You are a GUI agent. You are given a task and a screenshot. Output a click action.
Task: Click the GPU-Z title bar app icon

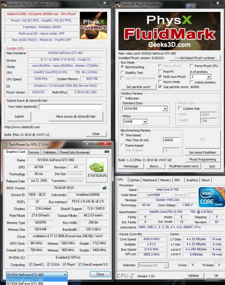click(6, 145)
